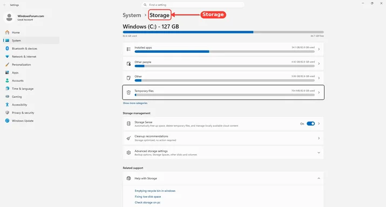Select Bluetooth & devices in sidebar
The width and height of the screenshot is (386, 207).
31,49
